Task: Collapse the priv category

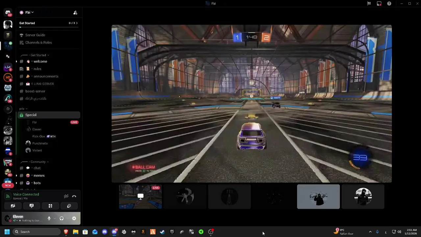Action: pyautogui.click(x=23, y=109)
